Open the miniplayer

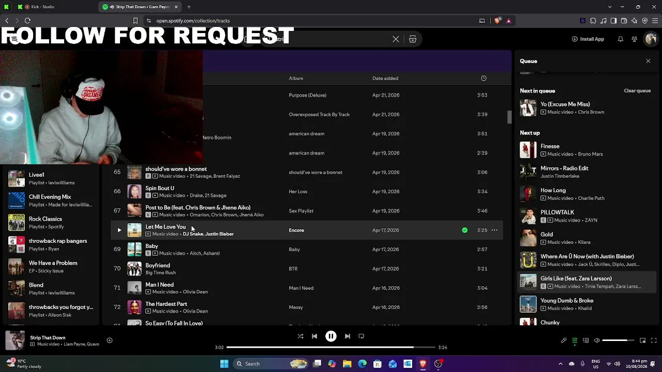[x=643, y=340]
